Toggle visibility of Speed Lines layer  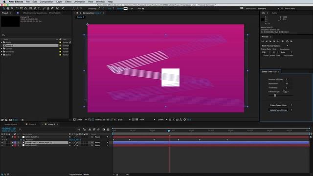(2, 143)
